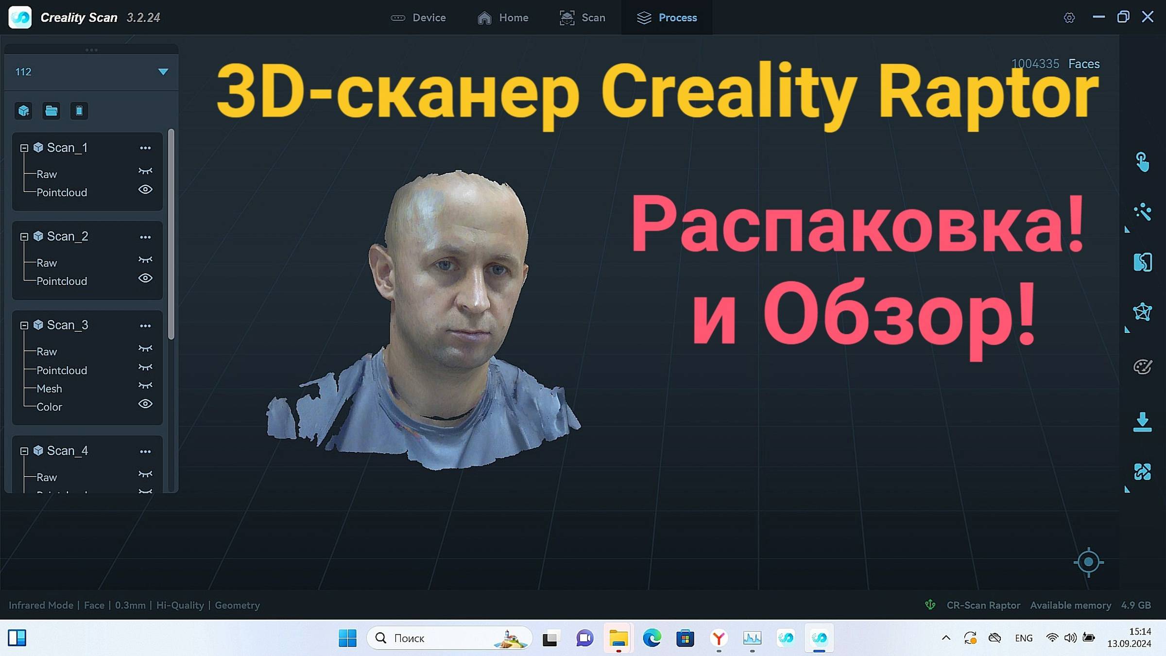Hide the Scan_3 Color layer
Viewport: 1166px width, 656px height.
coord(145,404)
